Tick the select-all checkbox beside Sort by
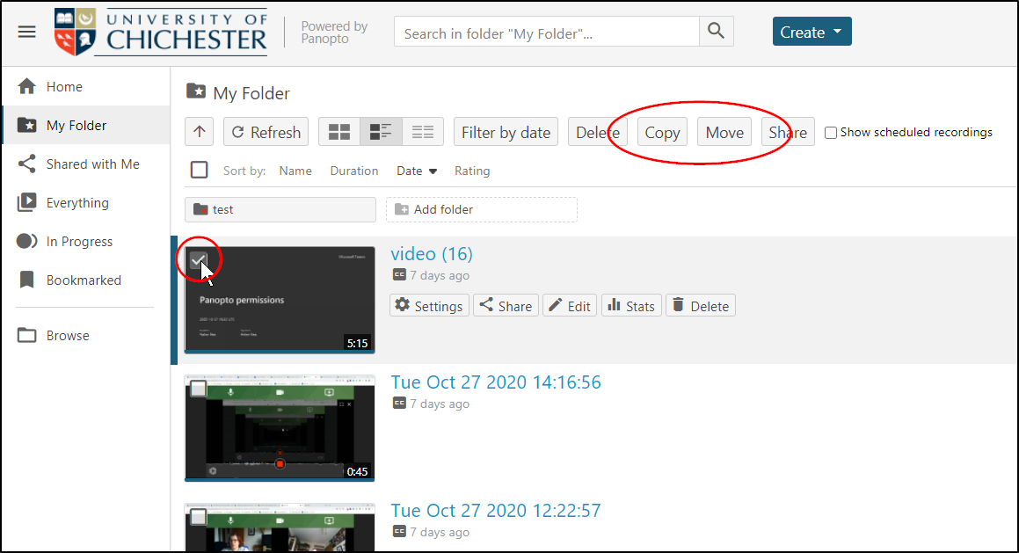Viewport: 1019px width, 553px height. tap(200, 171)
